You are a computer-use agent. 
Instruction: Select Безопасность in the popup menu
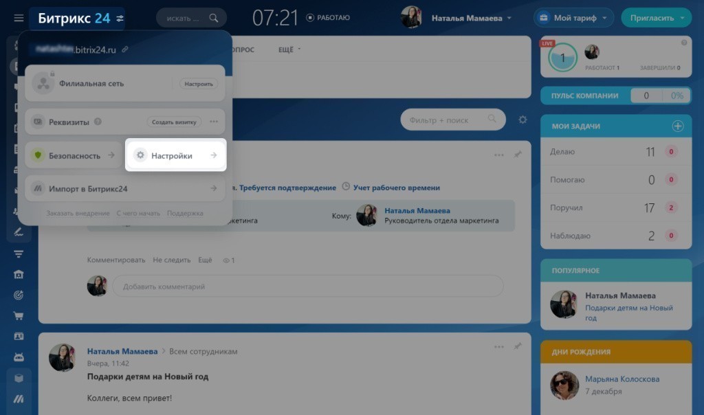coord(74,156)
